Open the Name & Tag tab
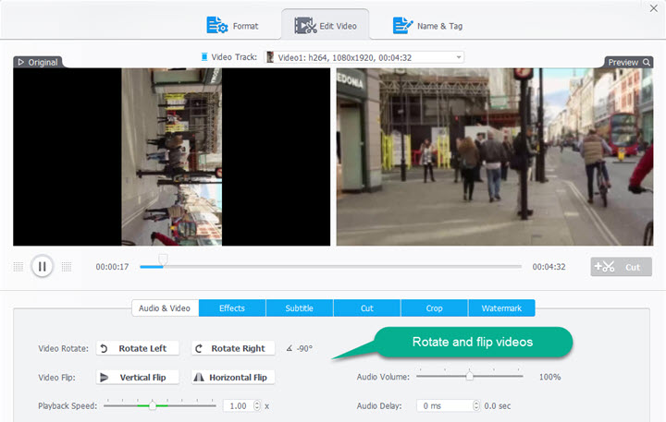The height and width of the screenshot is (422, 666). pos(427,26)
